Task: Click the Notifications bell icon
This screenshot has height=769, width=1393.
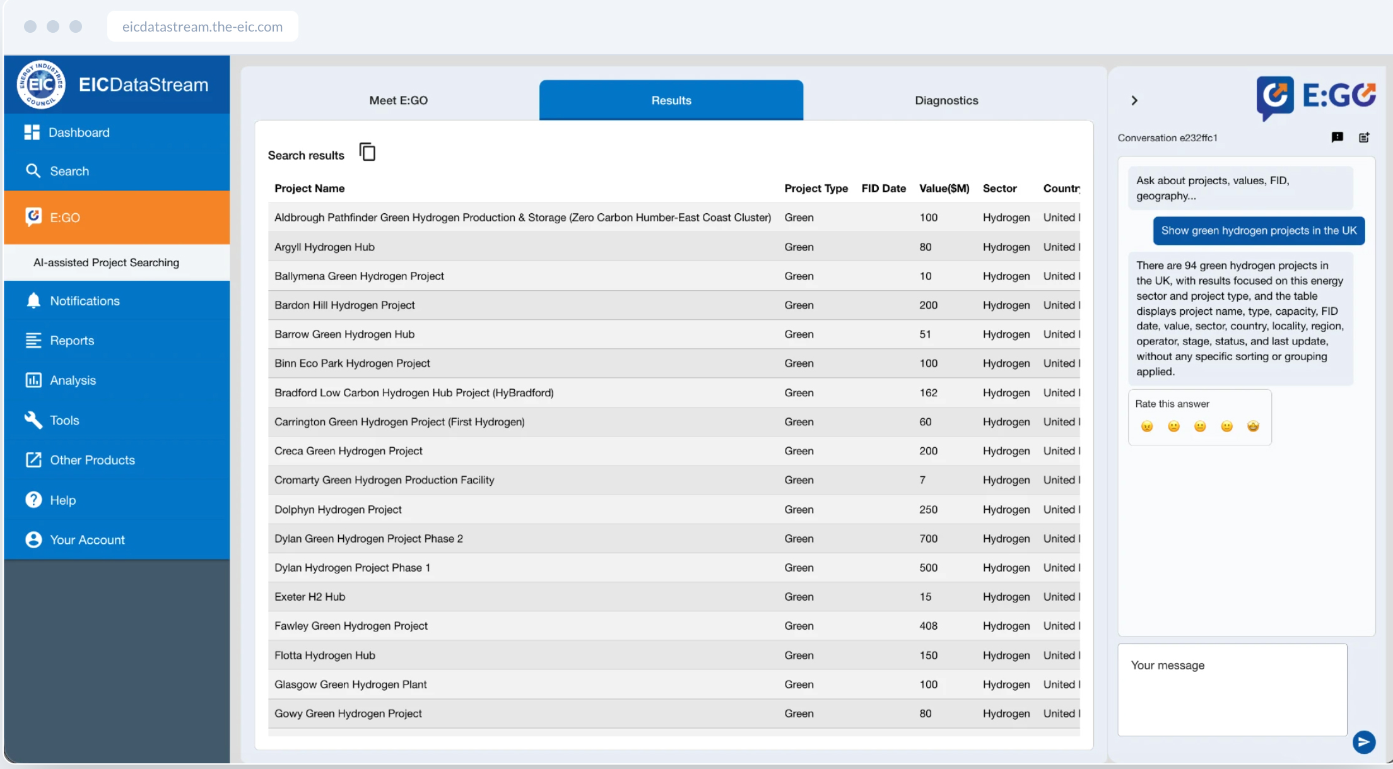Action: (x=33, y=301)
